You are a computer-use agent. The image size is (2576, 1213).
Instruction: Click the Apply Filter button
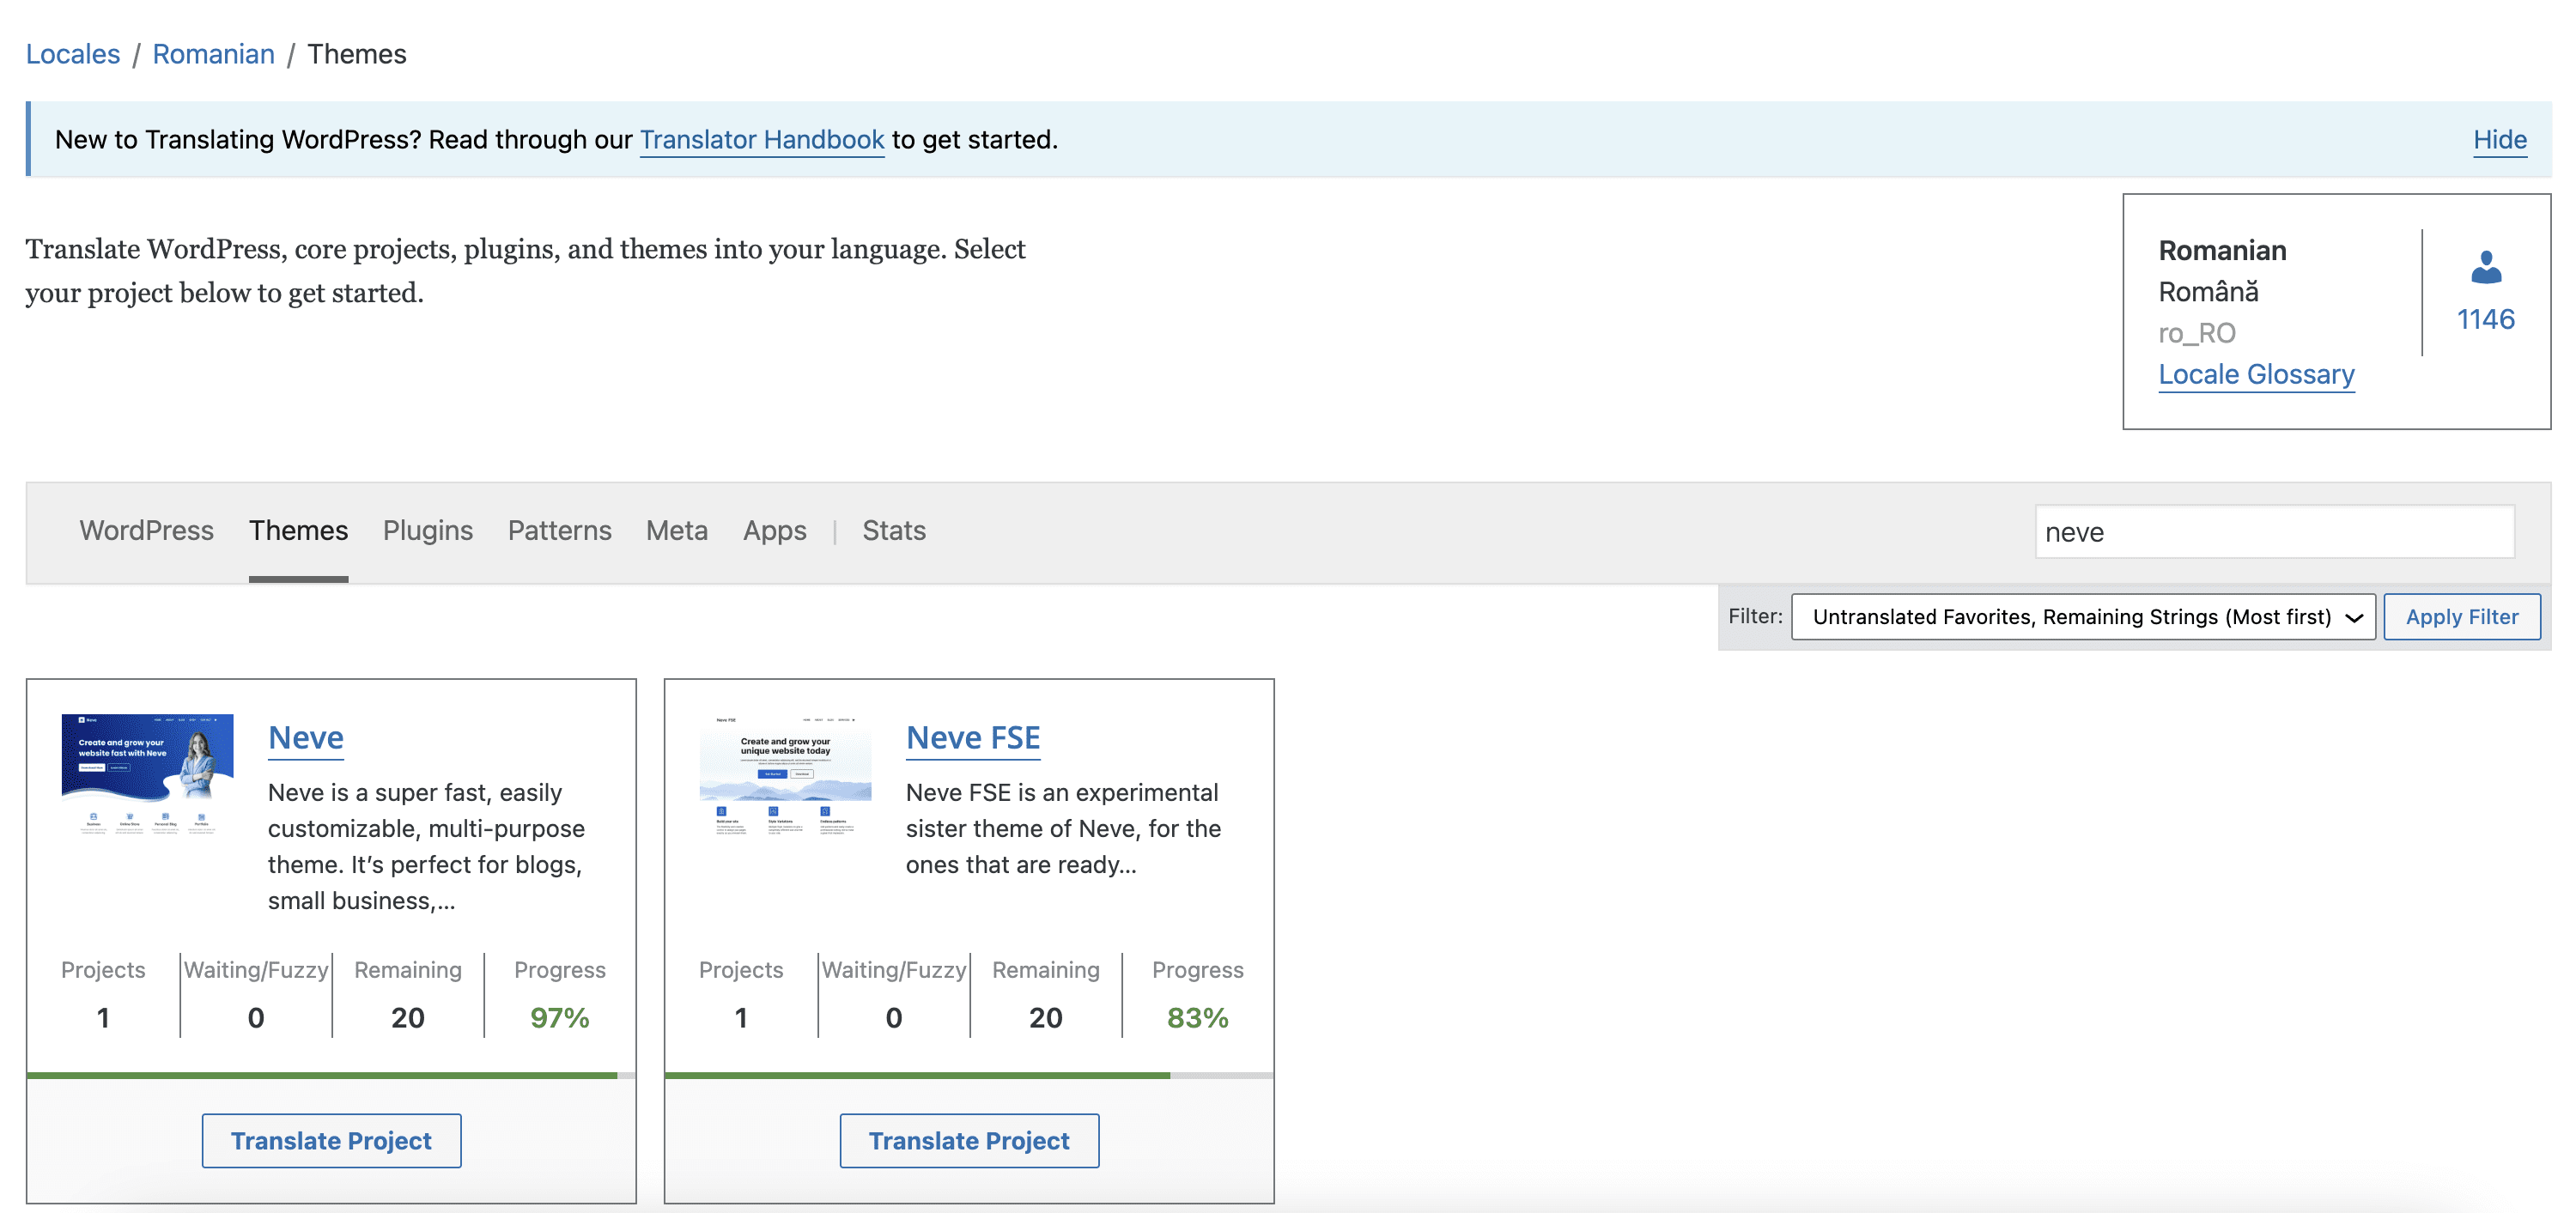[2461, 617]
